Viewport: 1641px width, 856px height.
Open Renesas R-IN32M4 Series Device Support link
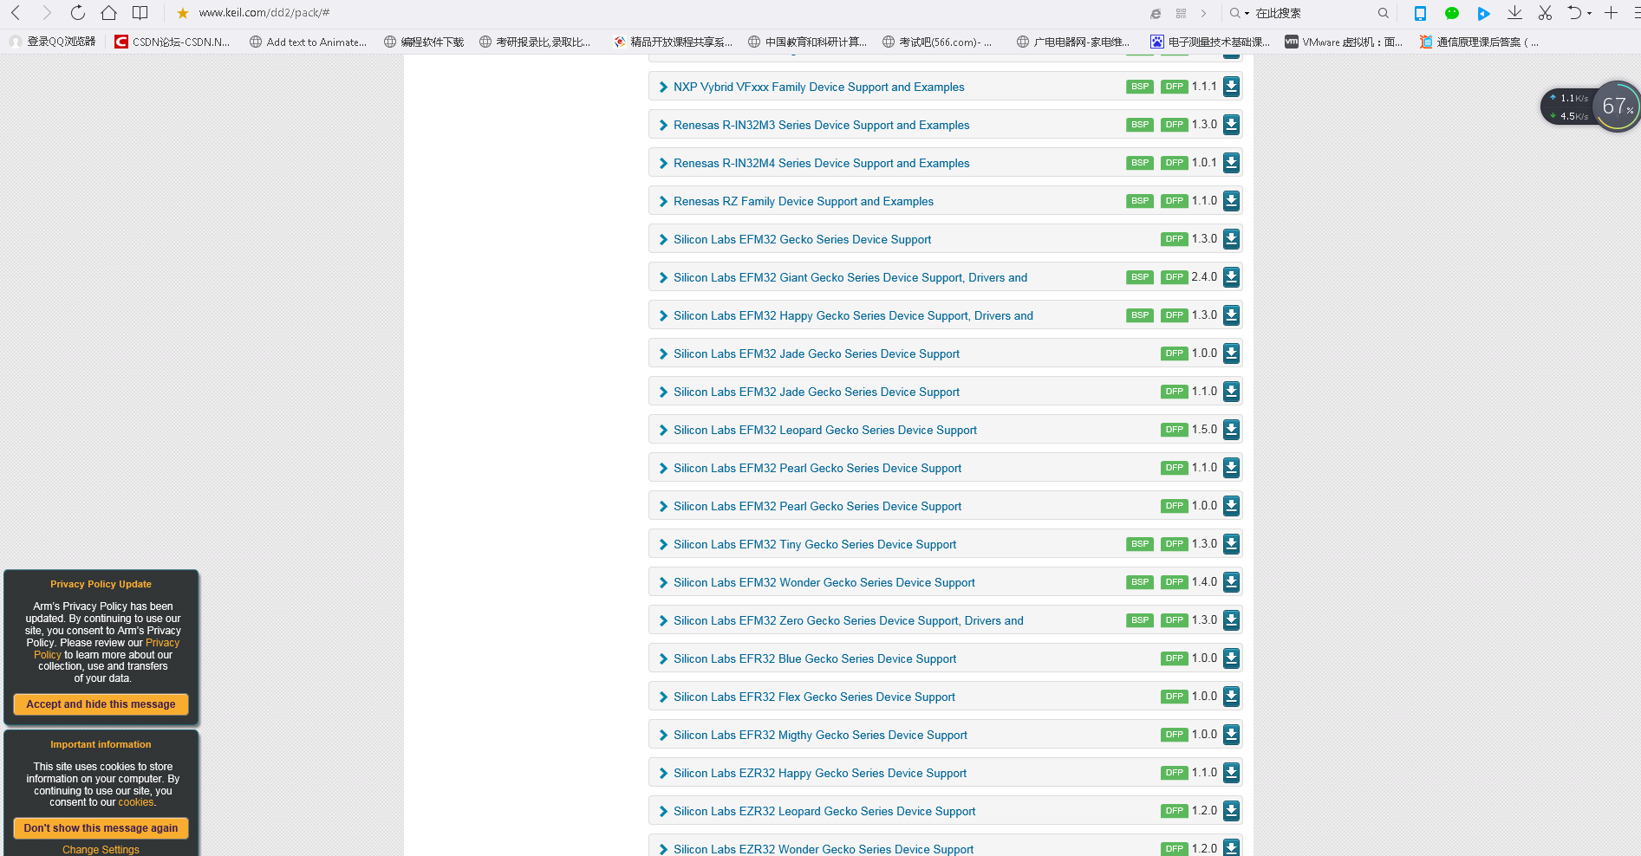click(x=822, y=163)
